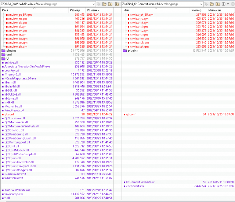Go up one level in right pane
This screenshot has width=235, height=202.
coord(218,4)
